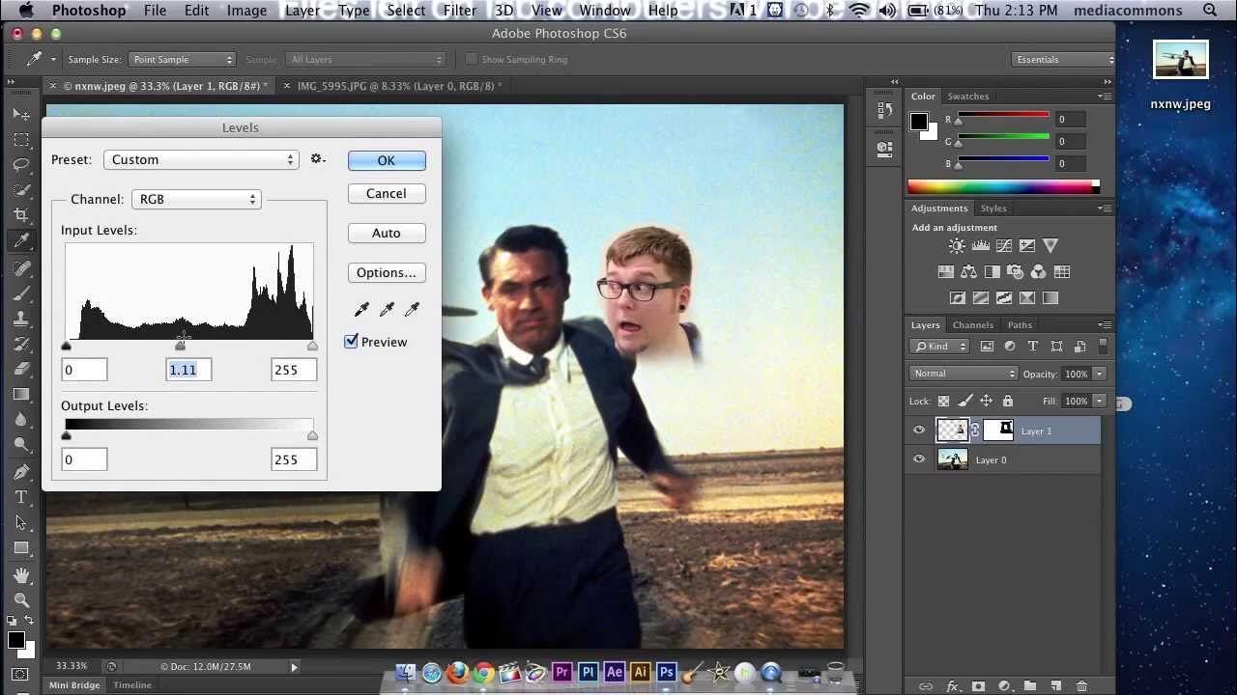This screenshot has width=1237, height=695.
Task: Open the preset options gear menu in Levels
Action: [x=317, y=159]
